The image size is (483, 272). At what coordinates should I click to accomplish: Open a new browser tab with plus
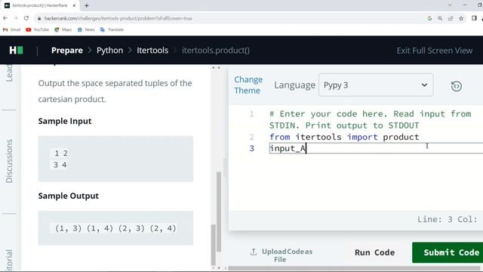coord(87,5)
